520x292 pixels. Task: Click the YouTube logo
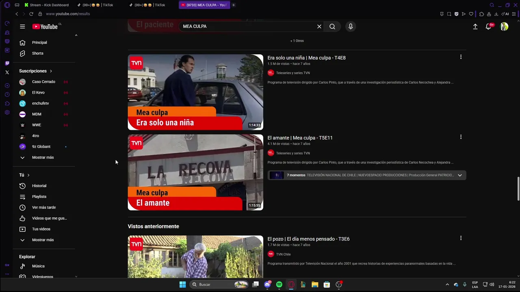click(45, 26)
